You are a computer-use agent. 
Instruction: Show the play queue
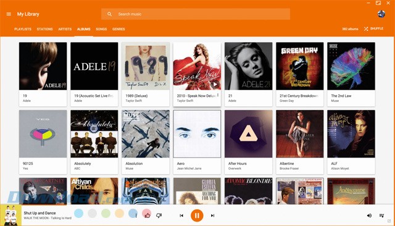[381, 216]
